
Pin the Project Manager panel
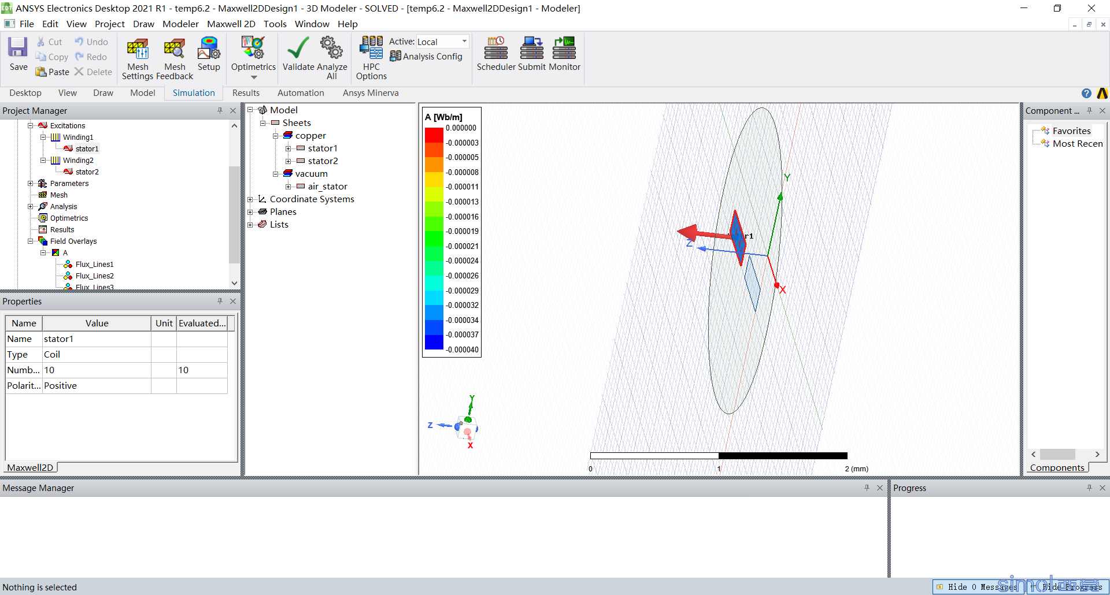coord(220,110)
